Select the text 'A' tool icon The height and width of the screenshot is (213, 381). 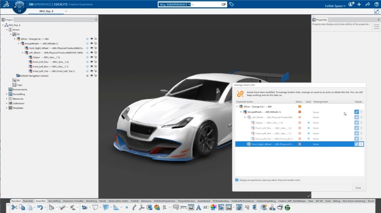coord(198,207)
